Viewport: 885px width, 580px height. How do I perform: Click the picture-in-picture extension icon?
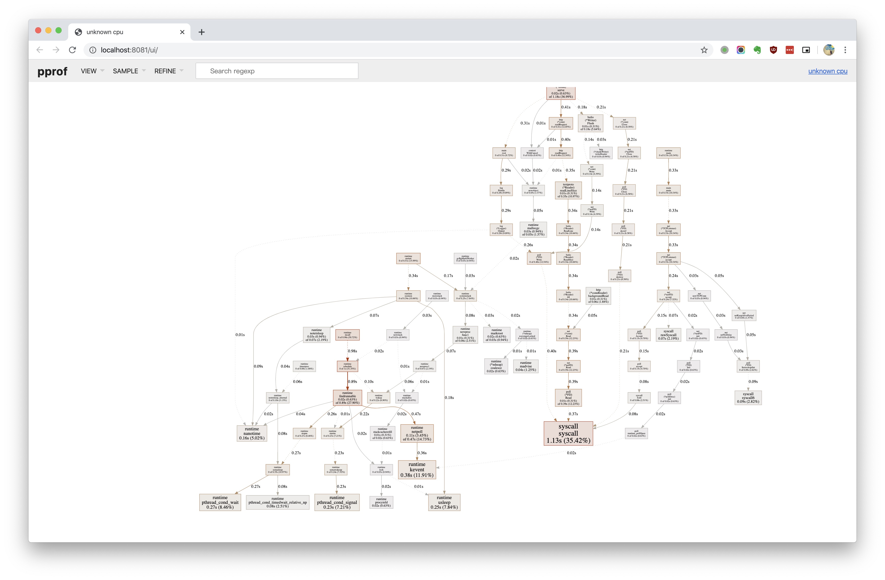click(806, 50)
